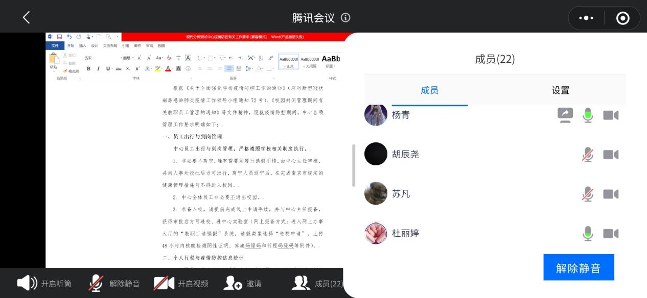
Task: Click Undo arrow in shared Word
Action: [70, 37]
